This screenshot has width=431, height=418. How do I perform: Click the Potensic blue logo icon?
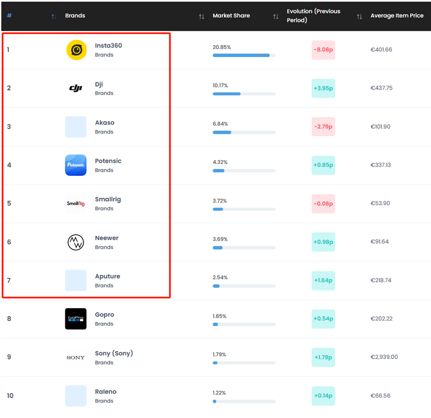[76, 165]
